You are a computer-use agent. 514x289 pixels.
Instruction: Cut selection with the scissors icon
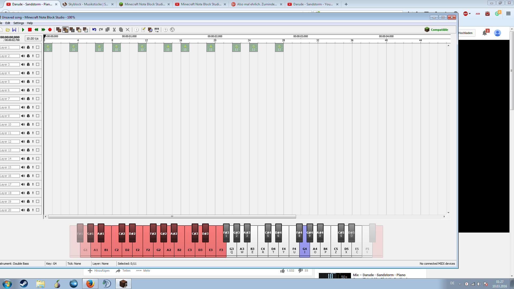114,30
